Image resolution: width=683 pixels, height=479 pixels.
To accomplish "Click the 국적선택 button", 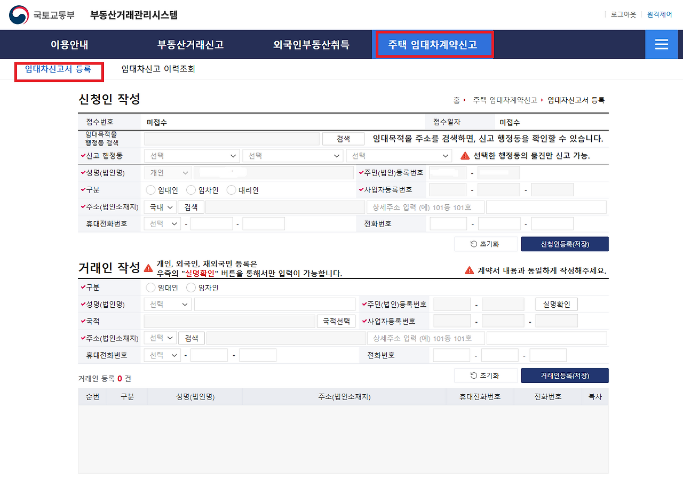I will point(336,321).
